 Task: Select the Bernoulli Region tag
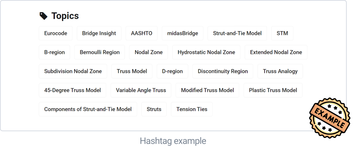pos(100,52)
